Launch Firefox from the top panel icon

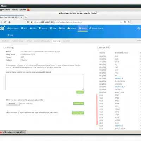click(28, 10)
